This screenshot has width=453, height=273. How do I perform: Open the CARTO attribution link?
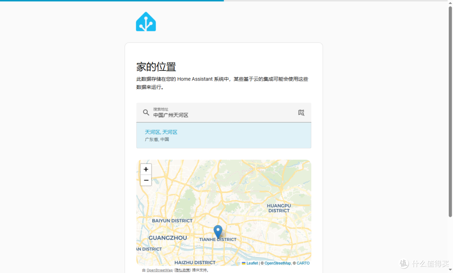click(303, 263)
